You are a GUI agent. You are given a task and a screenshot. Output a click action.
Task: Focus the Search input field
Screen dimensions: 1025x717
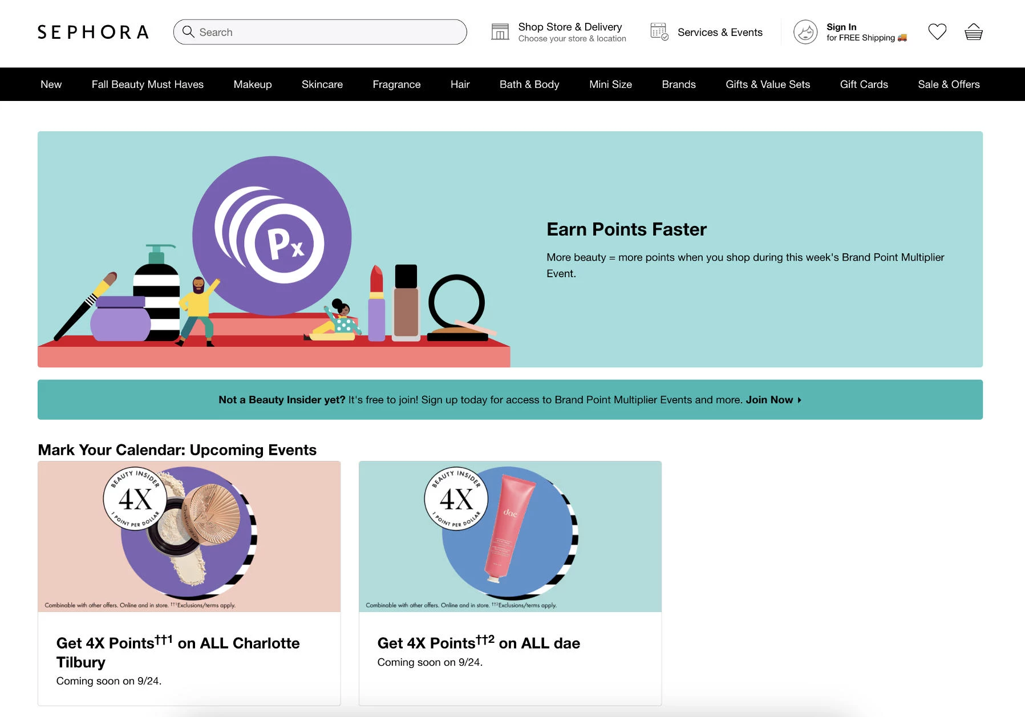[320, 32]
